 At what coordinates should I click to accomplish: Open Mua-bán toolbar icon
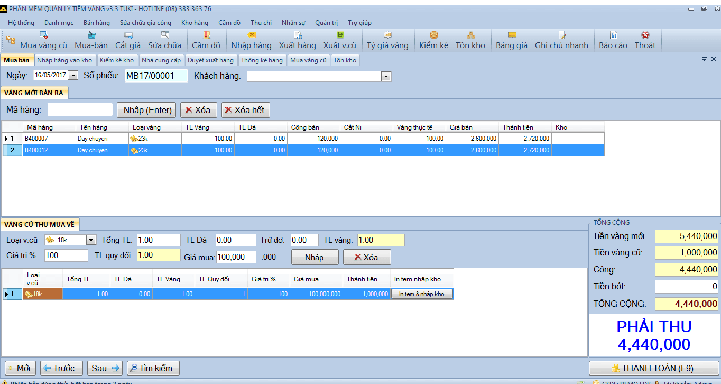(91, 41)
